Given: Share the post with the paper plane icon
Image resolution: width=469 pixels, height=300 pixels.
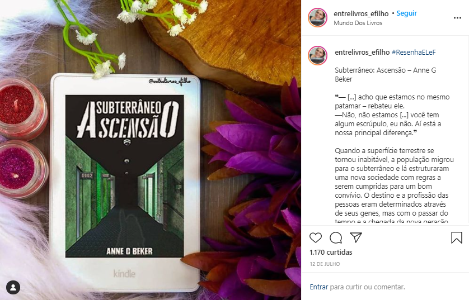Looking at the screenshot, I should [x=356, y=237].
